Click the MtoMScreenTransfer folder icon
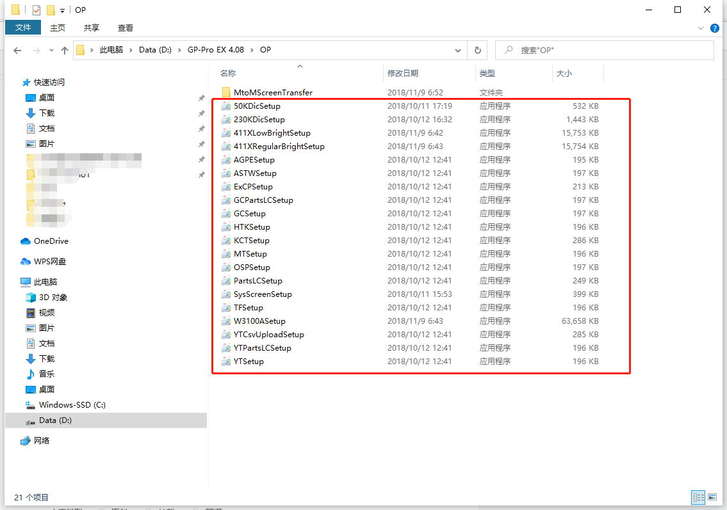727x510 pixels. (x=226, y=93)
